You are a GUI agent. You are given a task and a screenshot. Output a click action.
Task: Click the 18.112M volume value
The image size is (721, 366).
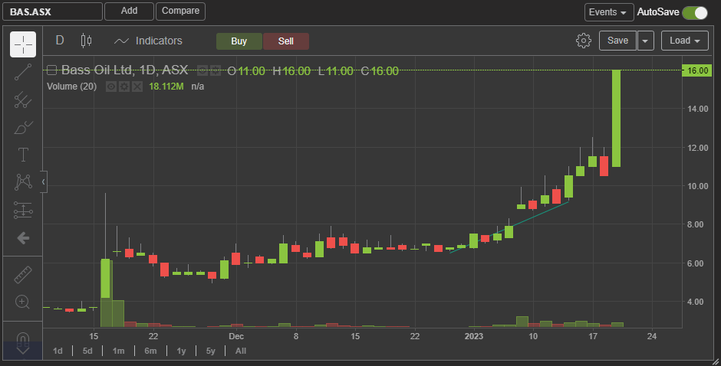[x=166, y=87]
